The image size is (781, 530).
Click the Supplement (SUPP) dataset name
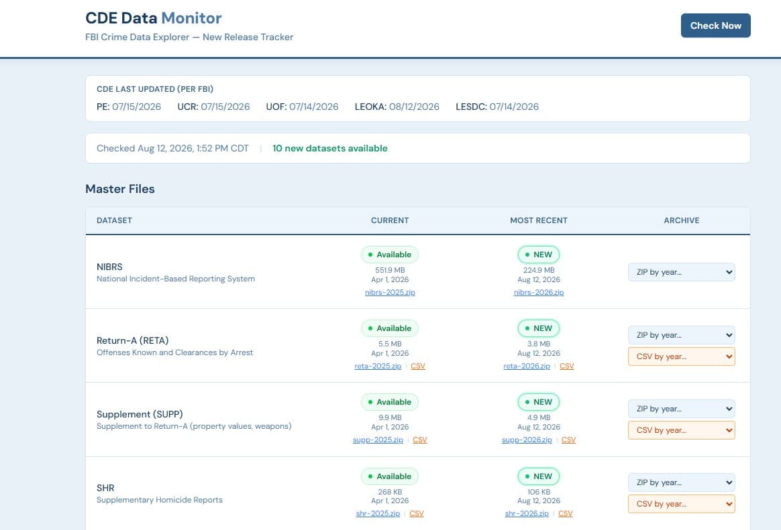140,414
